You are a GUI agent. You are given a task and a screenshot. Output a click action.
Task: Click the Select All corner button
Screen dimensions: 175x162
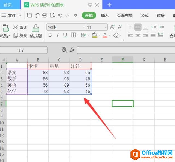tap(3, 60)
